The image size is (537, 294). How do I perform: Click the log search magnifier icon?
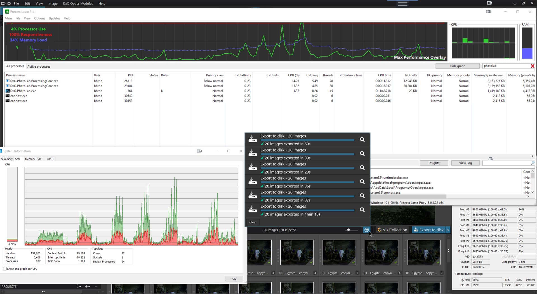click(532, 163)
